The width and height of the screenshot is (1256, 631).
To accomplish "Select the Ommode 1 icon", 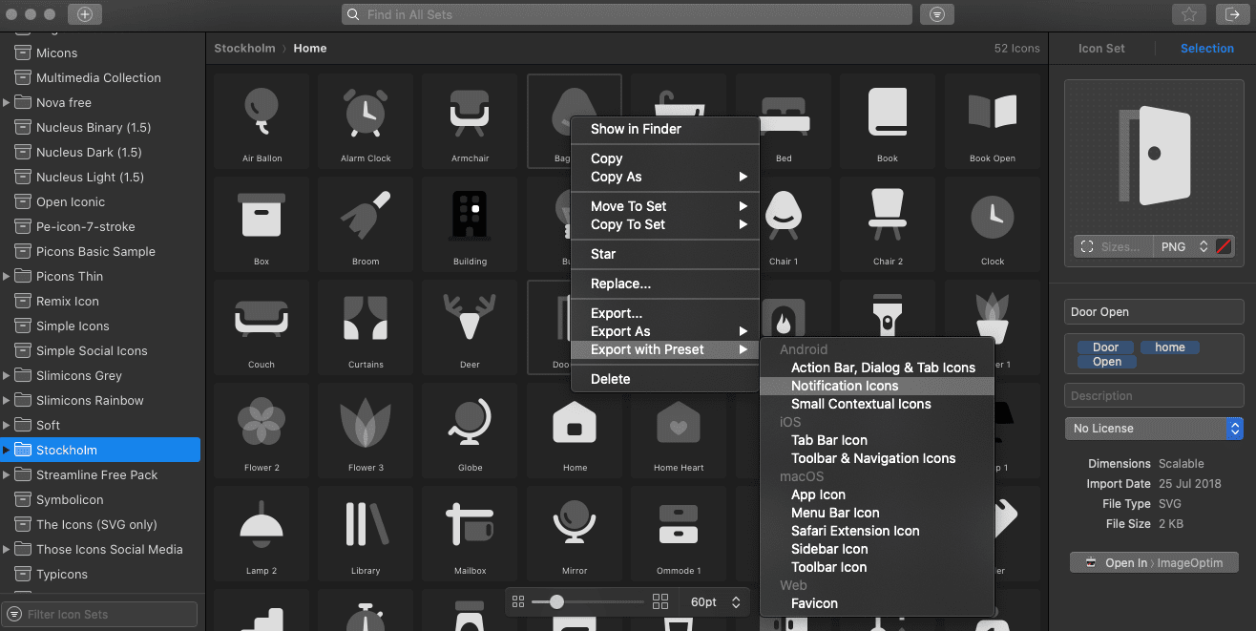I will click(679, 534).
